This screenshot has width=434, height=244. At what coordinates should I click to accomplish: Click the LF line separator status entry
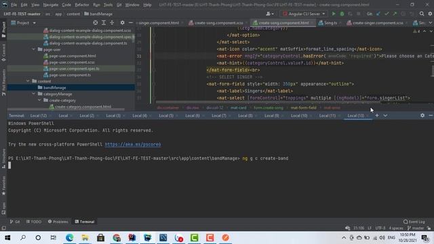click(x=370, y=228)
